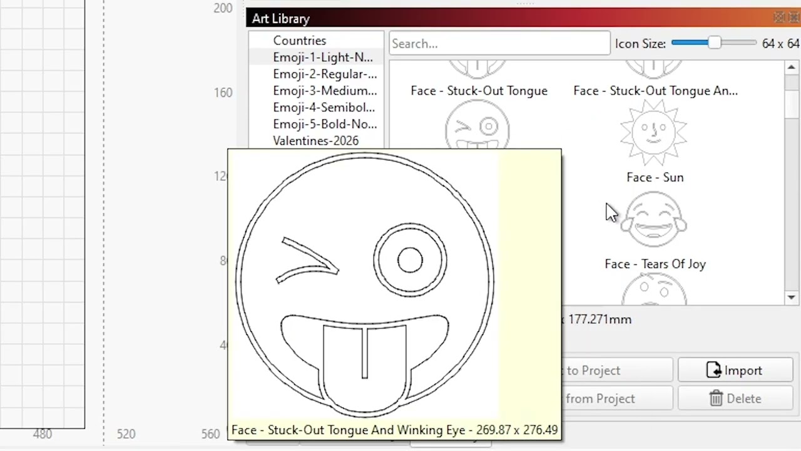801x451 pixels.
Task: Click the trash icon on Delete
Action: pos(716,399)
